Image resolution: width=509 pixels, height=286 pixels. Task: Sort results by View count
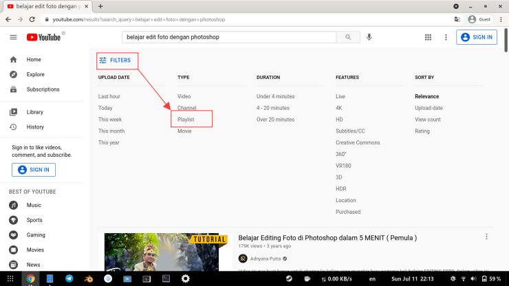tap(428, 120)
